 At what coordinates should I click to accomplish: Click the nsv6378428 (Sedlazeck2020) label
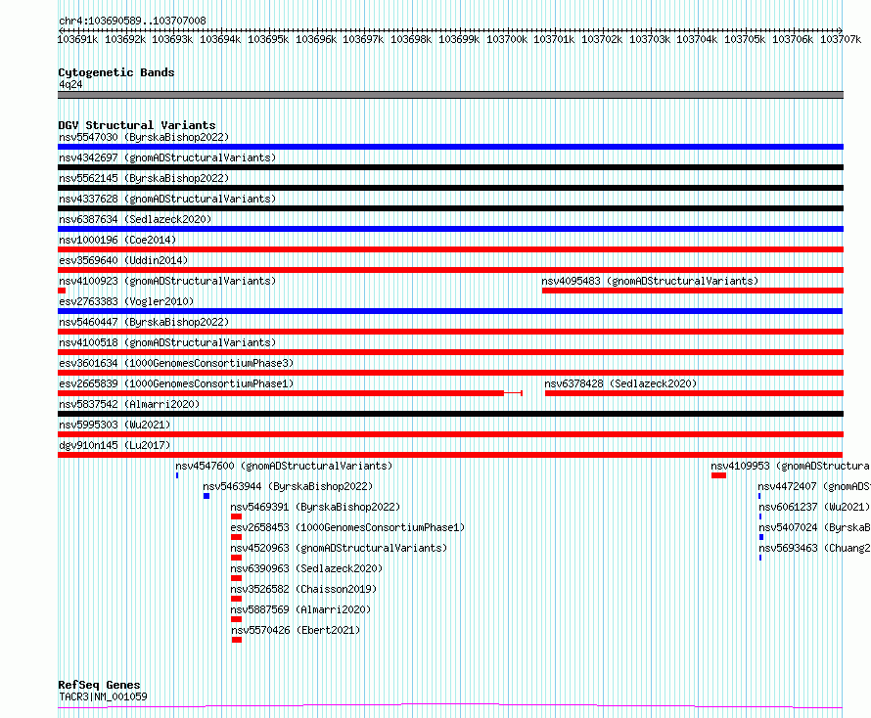[x=620, y=383]
